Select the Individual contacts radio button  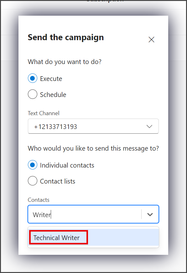[33, 165]
